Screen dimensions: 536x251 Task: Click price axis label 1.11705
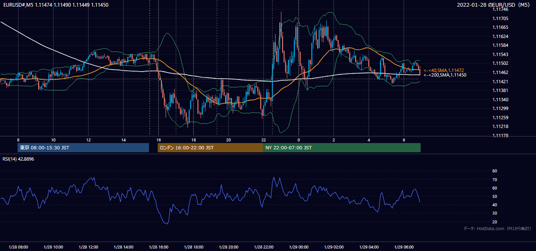point(500,18)
